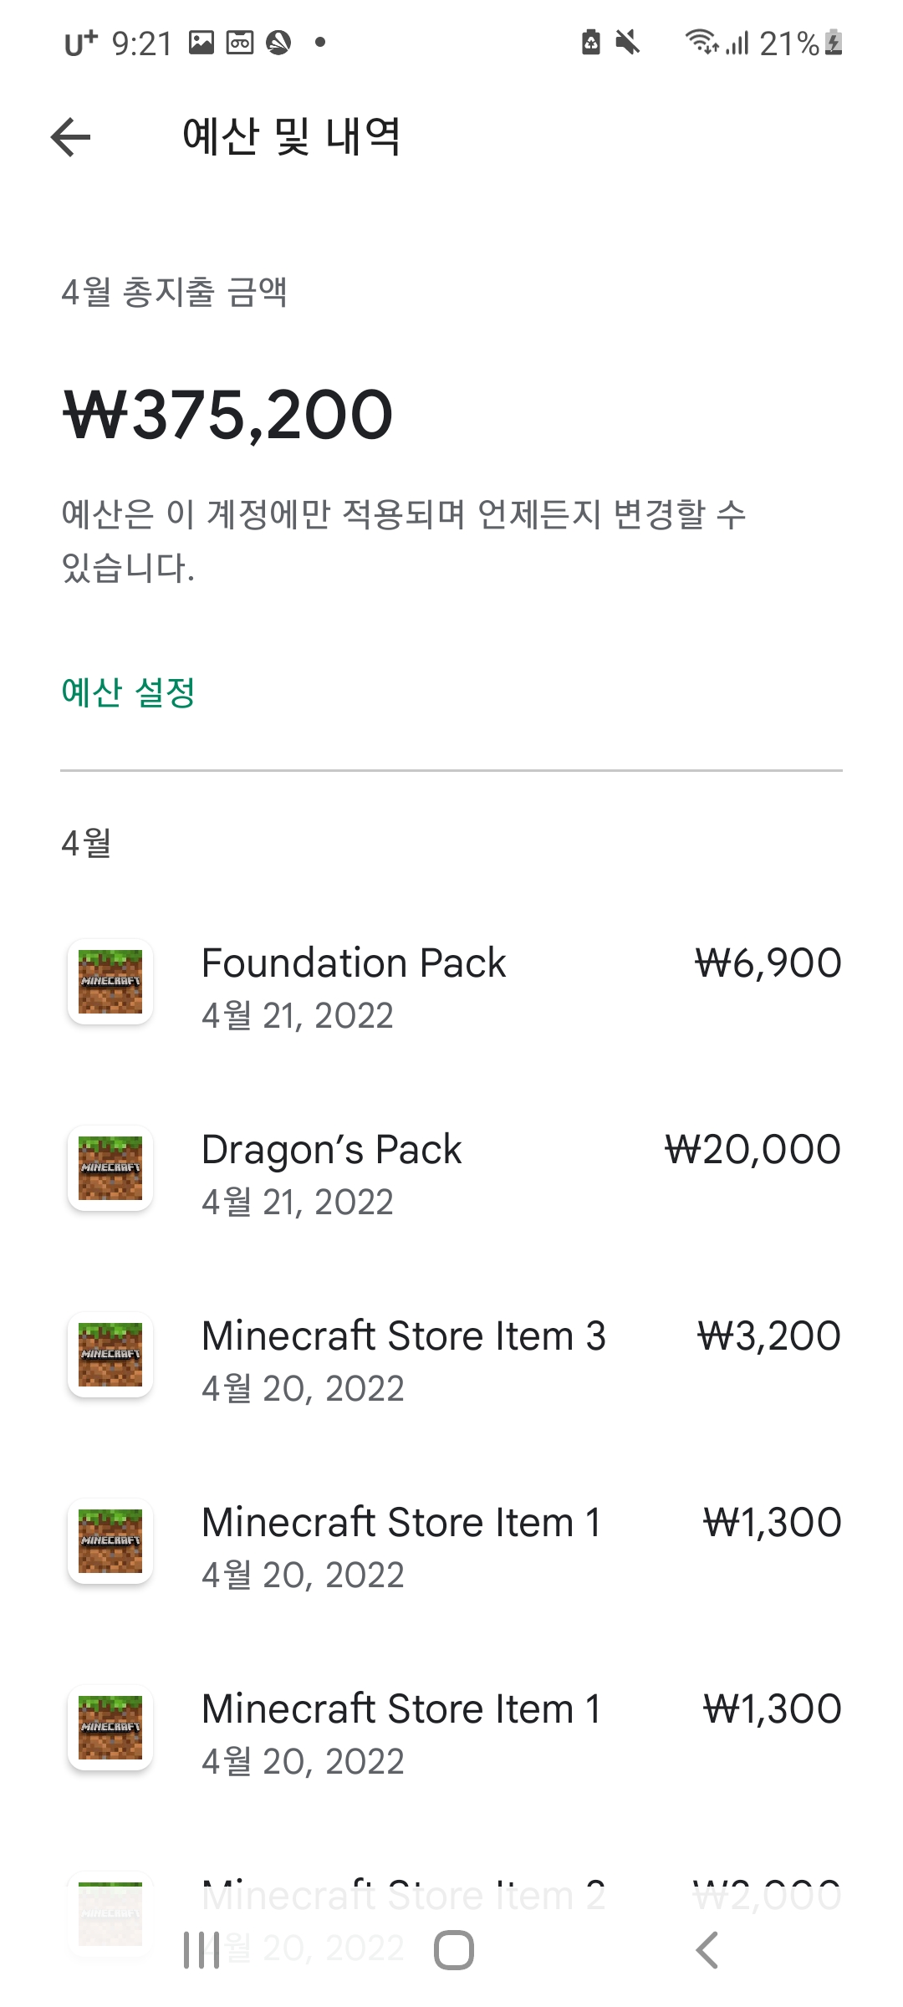
Task: Tap Minecraft icon beside Foundation Pack
Action: pos(110,982)
